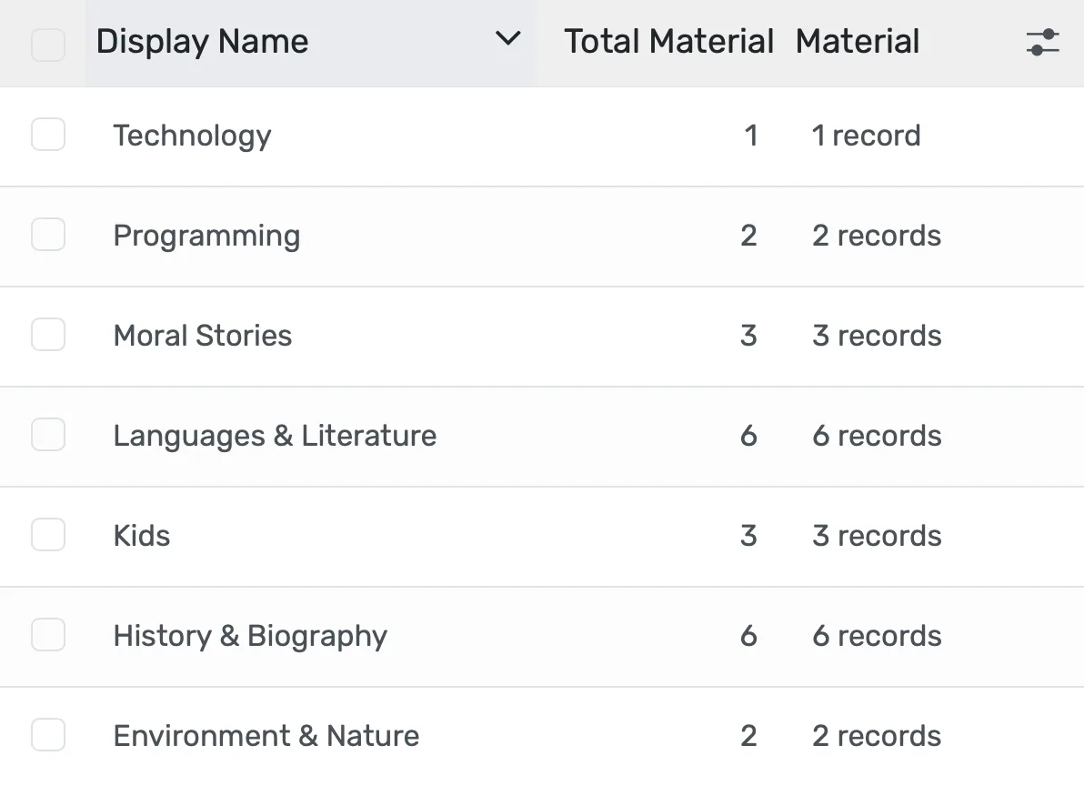This screenshot has width=1084, height=786.
Task: Check the Moral Stories row checkbox
Action: (x=47, y=335)
